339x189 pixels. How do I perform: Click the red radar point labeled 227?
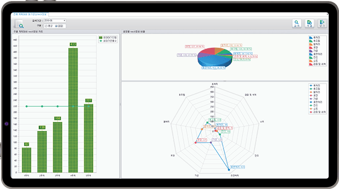[x=196, y=143]
